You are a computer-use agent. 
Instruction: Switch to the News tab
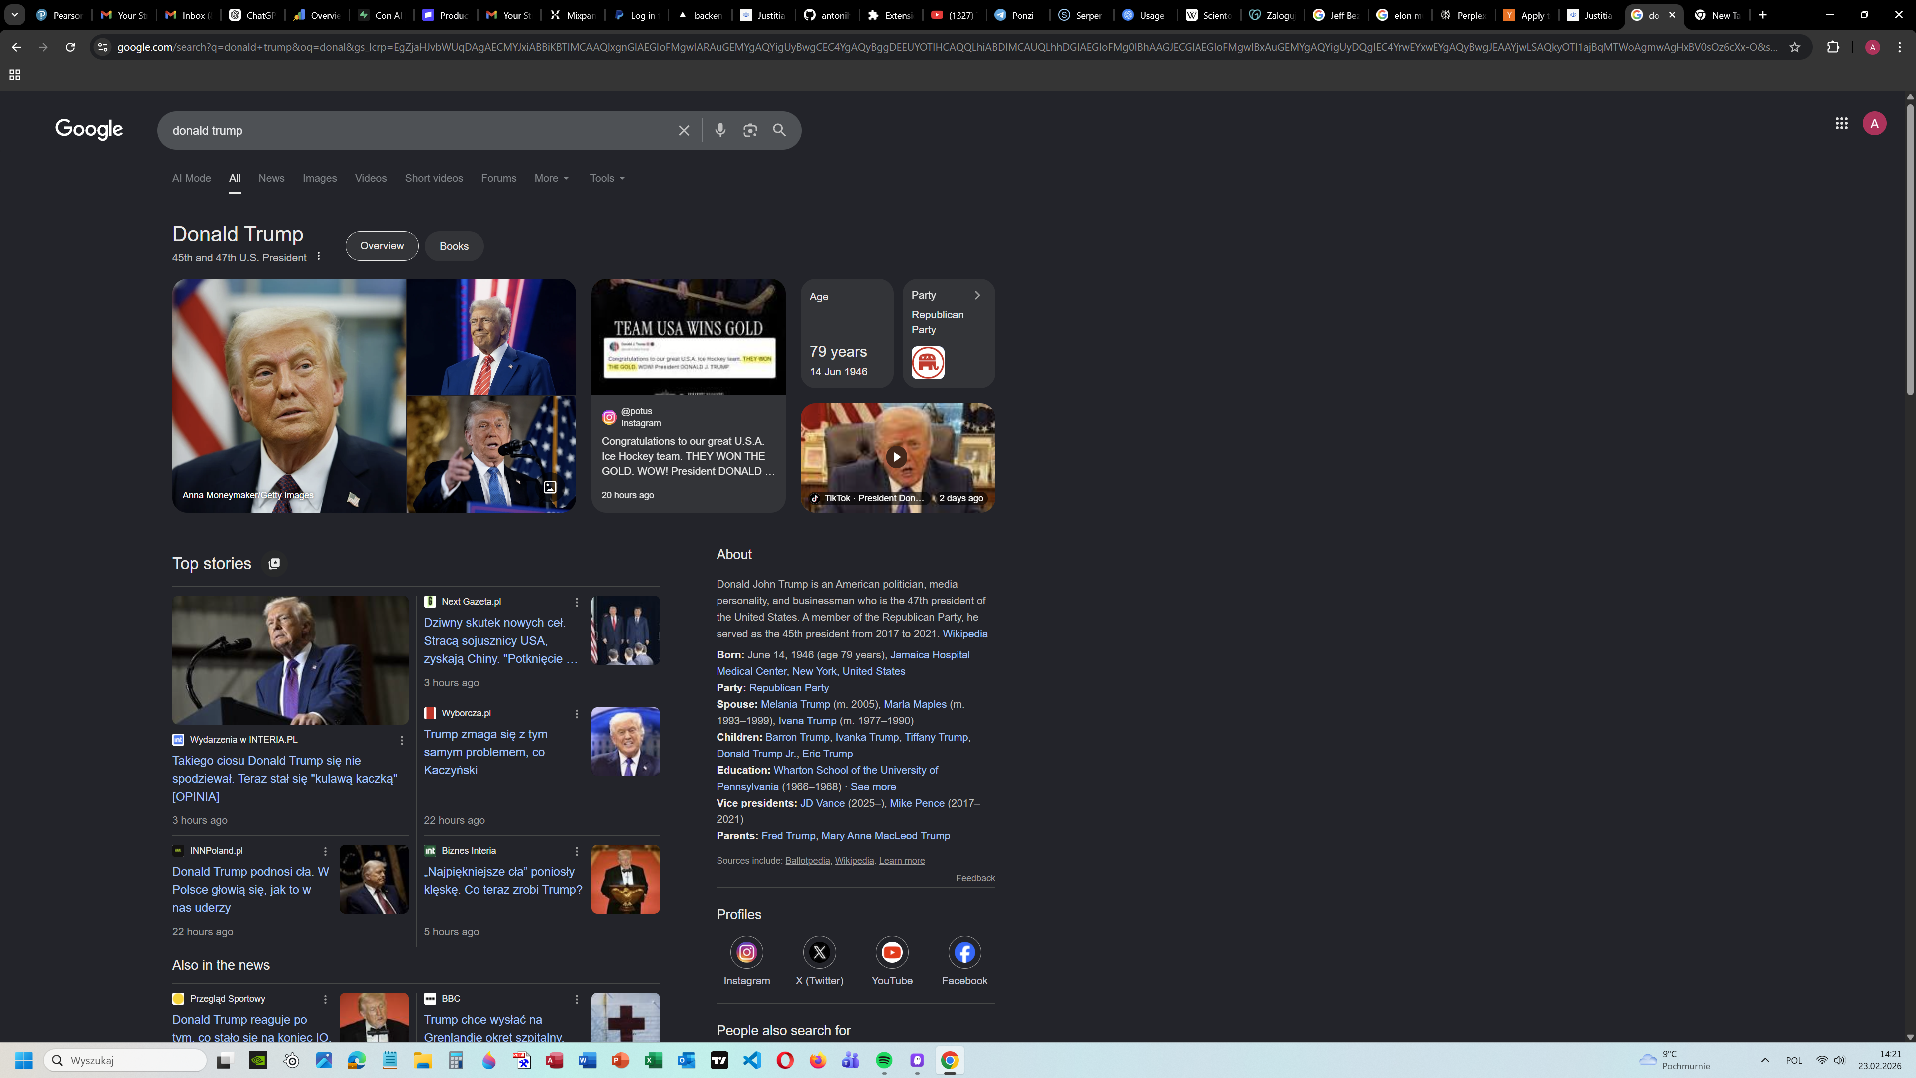[x=271, y=178]
